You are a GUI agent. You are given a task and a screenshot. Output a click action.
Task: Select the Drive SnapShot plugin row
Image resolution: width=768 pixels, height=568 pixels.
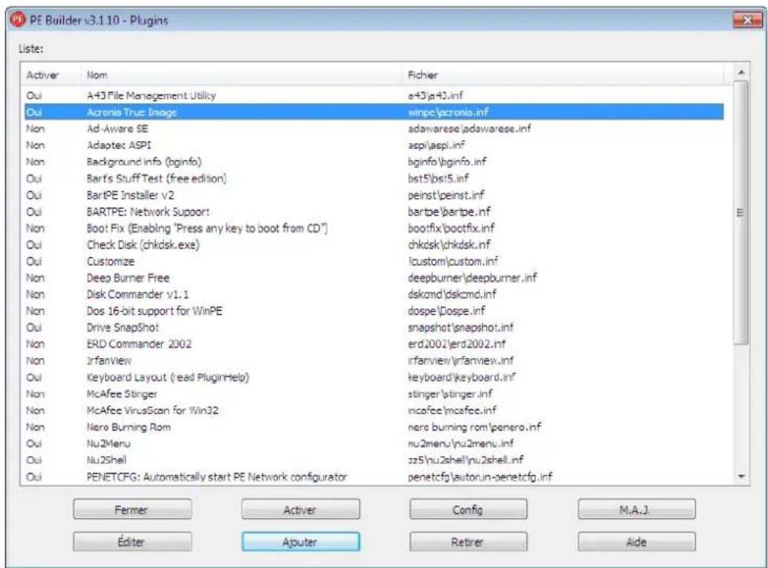373,327
